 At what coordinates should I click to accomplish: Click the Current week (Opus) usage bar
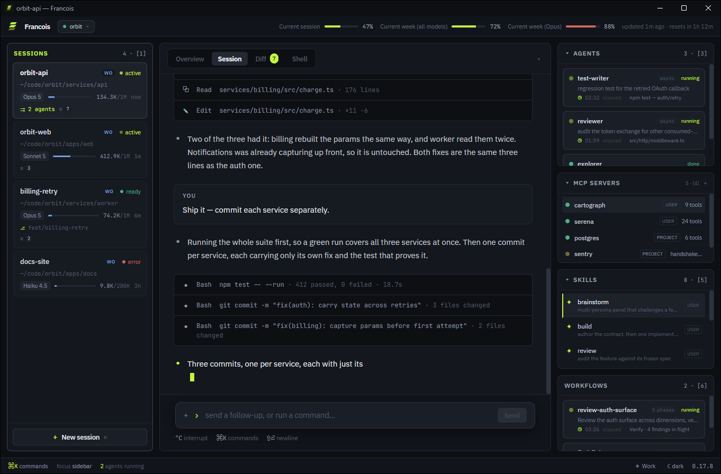[x=583, y=26]
